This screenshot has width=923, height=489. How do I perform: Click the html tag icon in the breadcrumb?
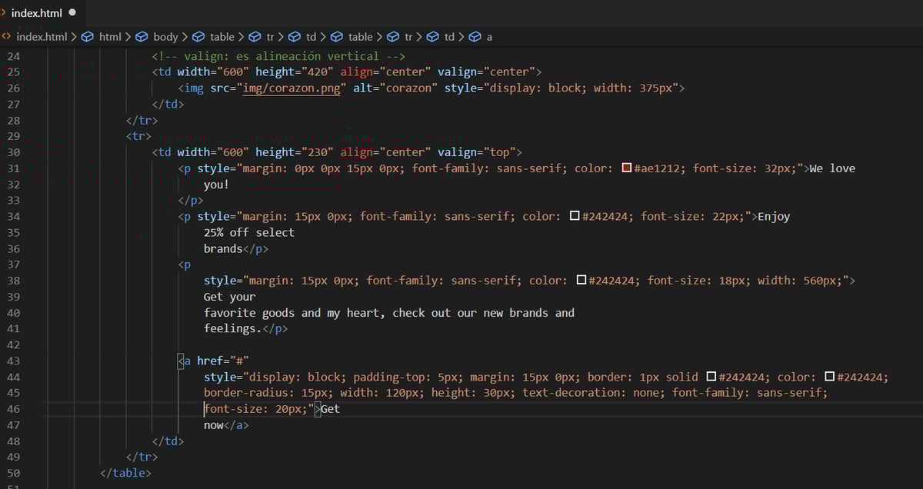click(x=87, y=36)
